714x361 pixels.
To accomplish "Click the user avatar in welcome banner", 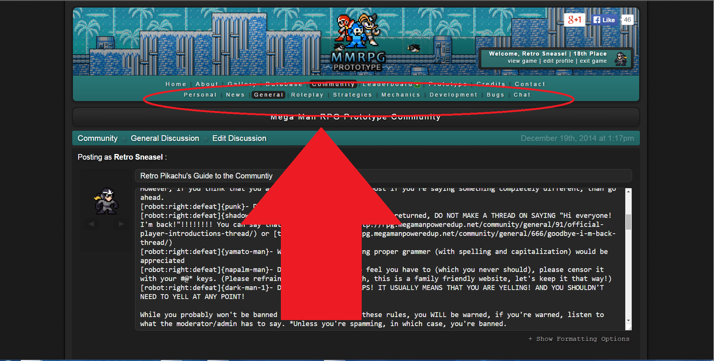I will (x=621, y=59).
